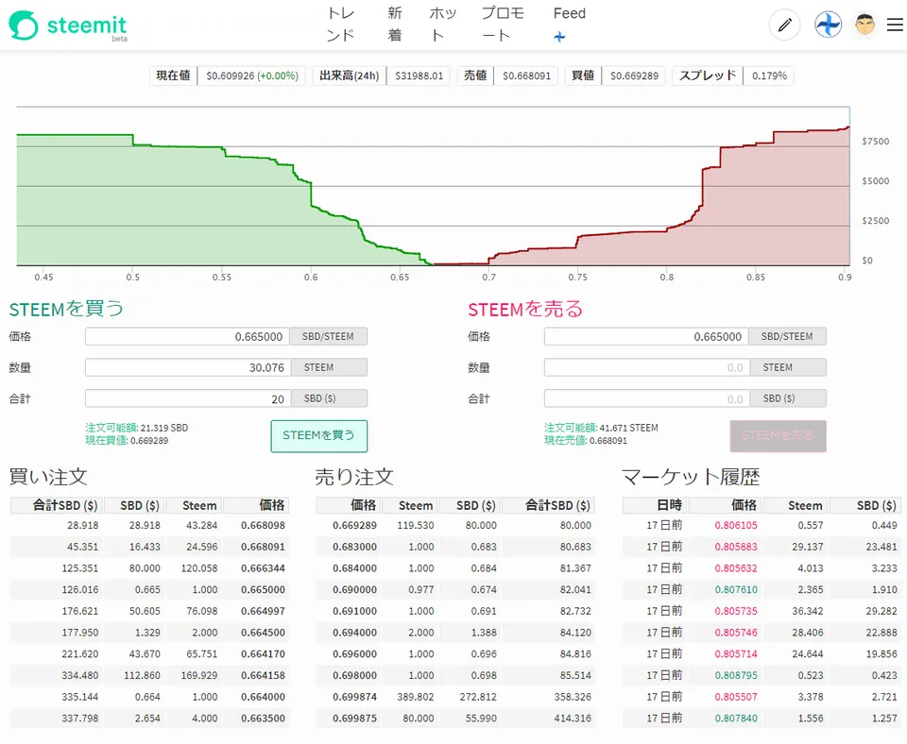Select sell order price 0.694000

click(354, 633)
